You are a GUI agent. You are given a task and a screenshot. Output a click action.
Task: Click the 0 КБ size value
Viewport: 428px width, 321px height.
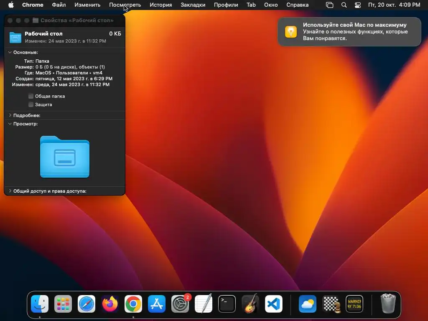click(x=115, y=33)
